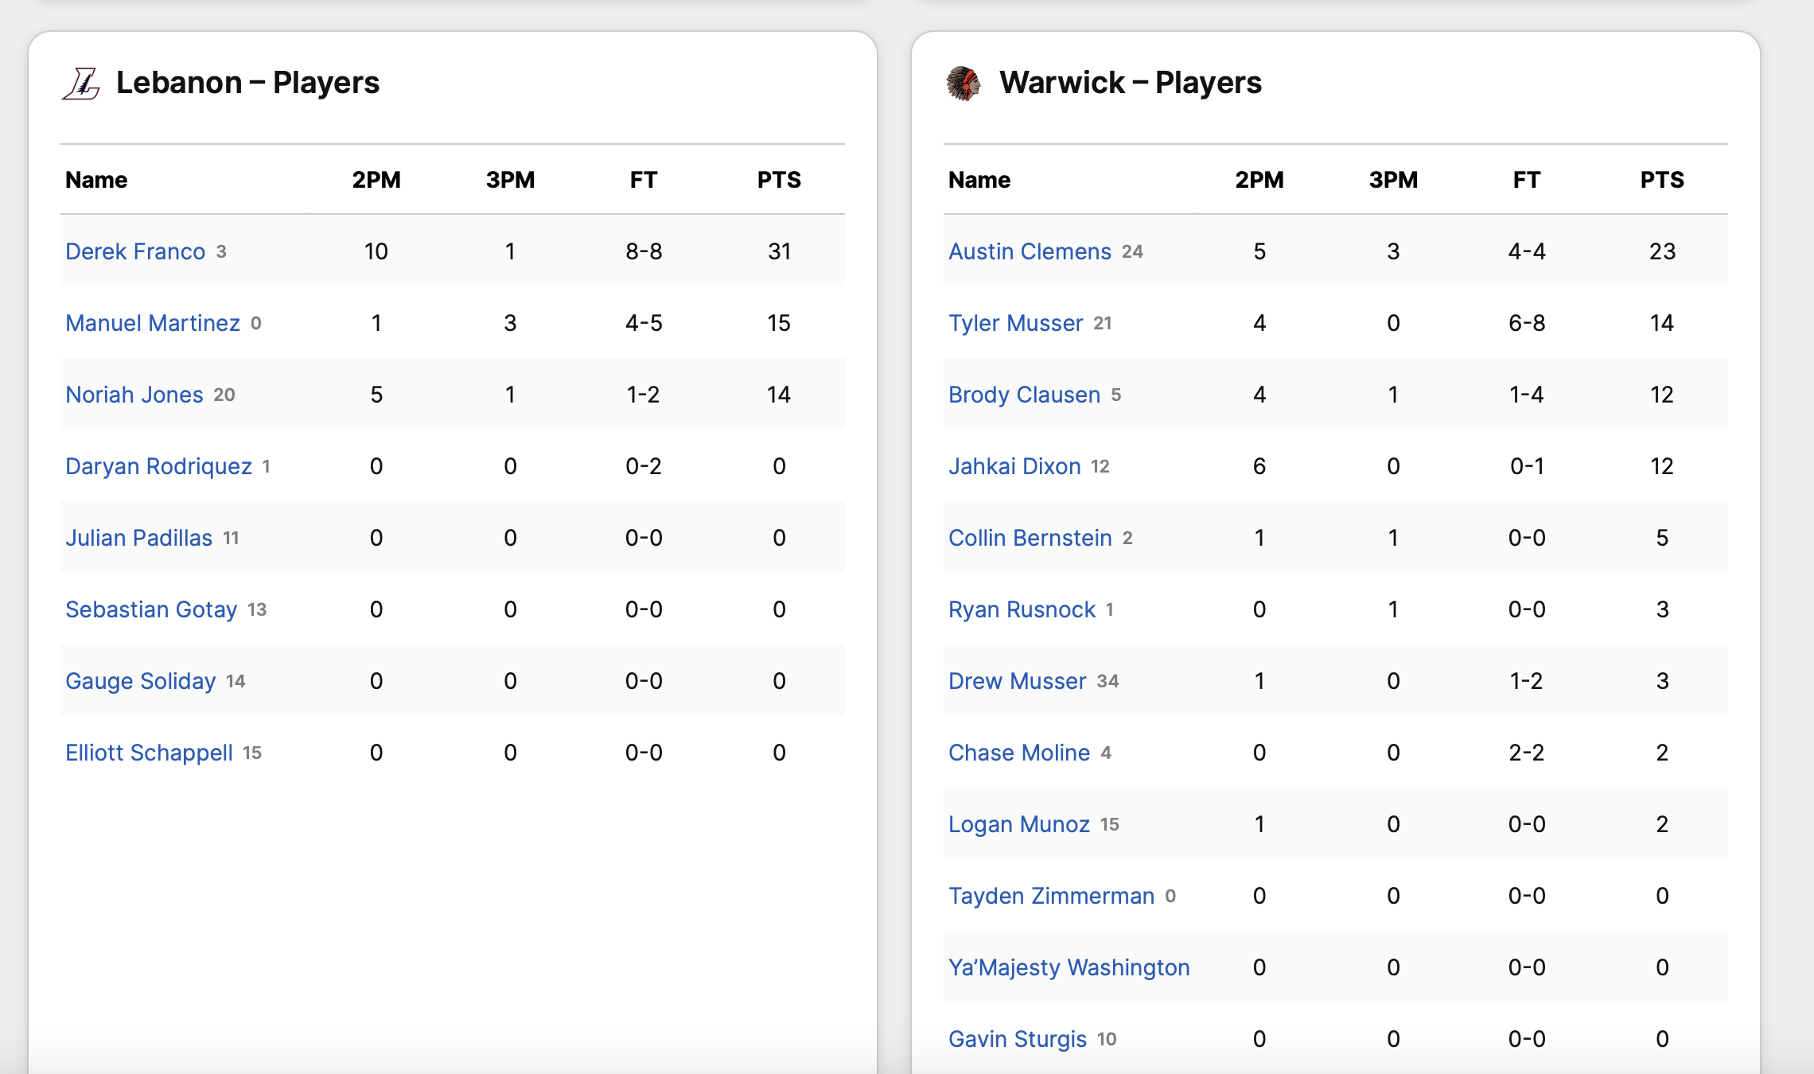The width and height of the screenshot is (1814, 1074).
Task: Click on Daryan Rodriquez's name
Action: tap(158, 466)
